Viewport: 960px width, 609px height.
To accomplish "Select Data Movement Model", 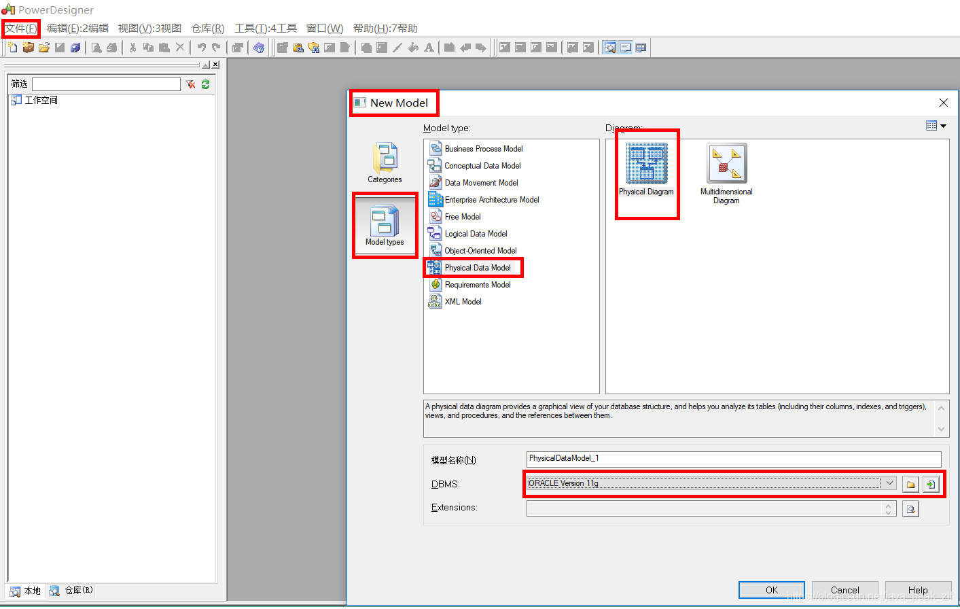I will click(474, 183).
